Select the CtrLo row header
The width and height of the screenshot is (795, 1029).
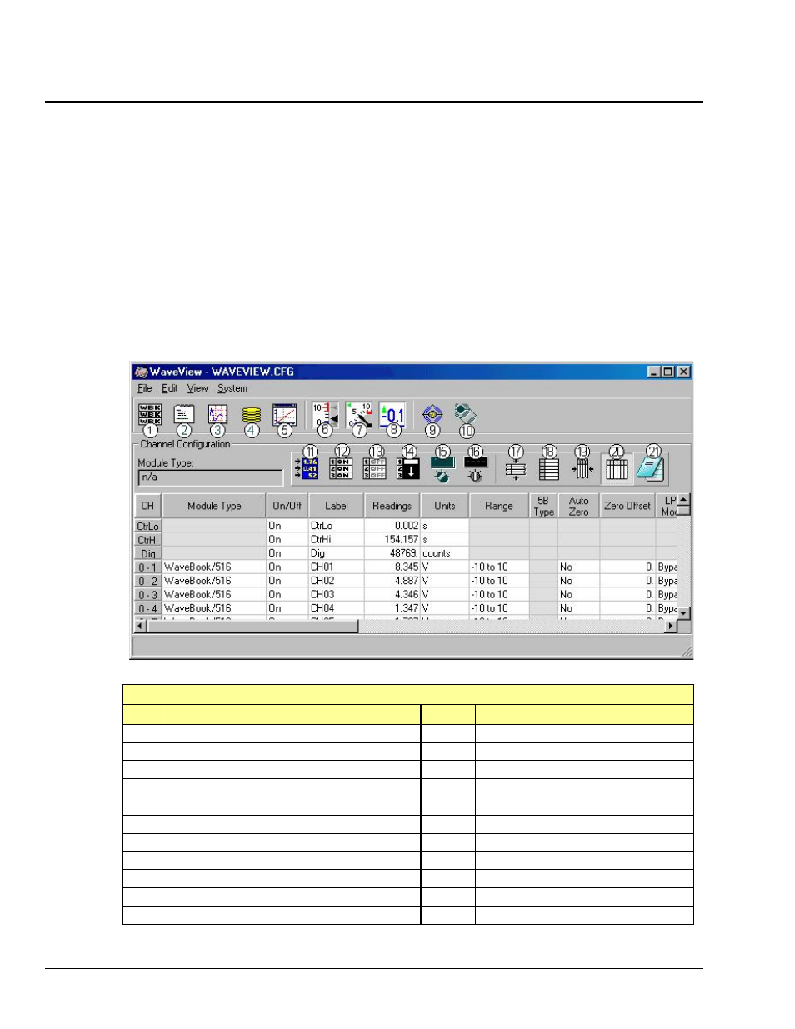coord(148,526)
